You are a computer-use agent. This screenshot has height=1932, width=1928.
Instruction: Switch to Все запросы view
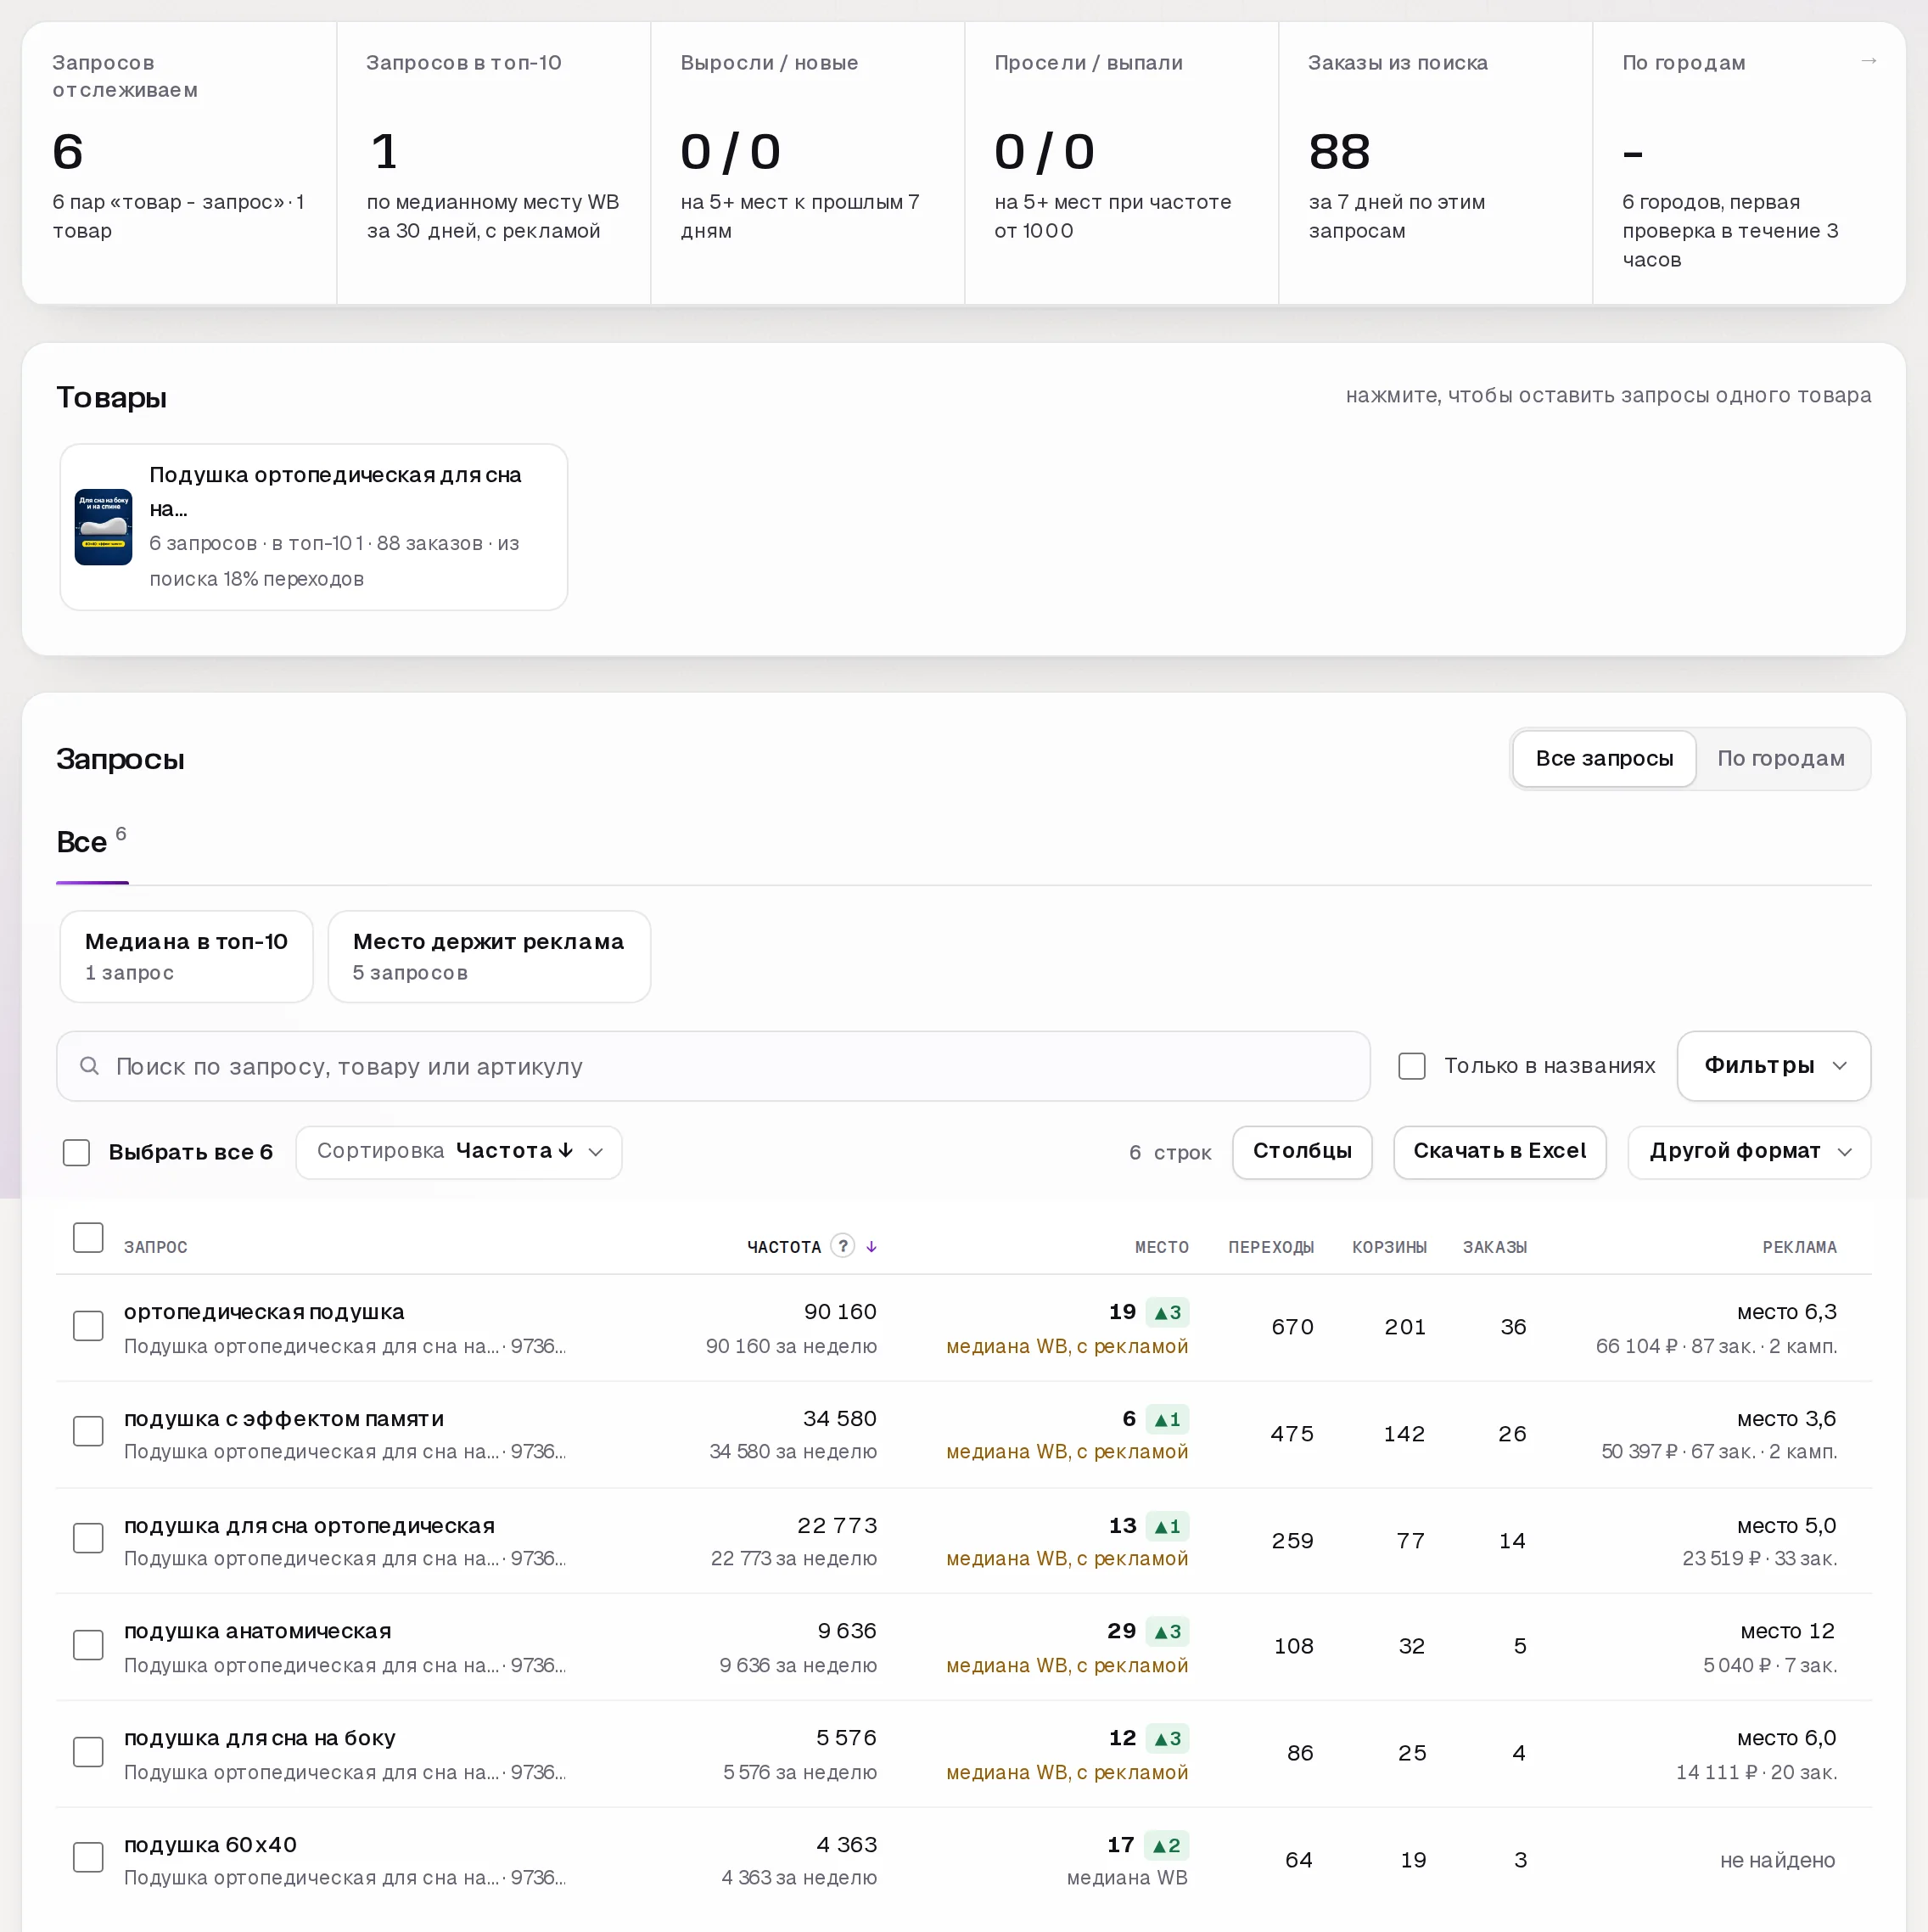(x=1604, y=759)
